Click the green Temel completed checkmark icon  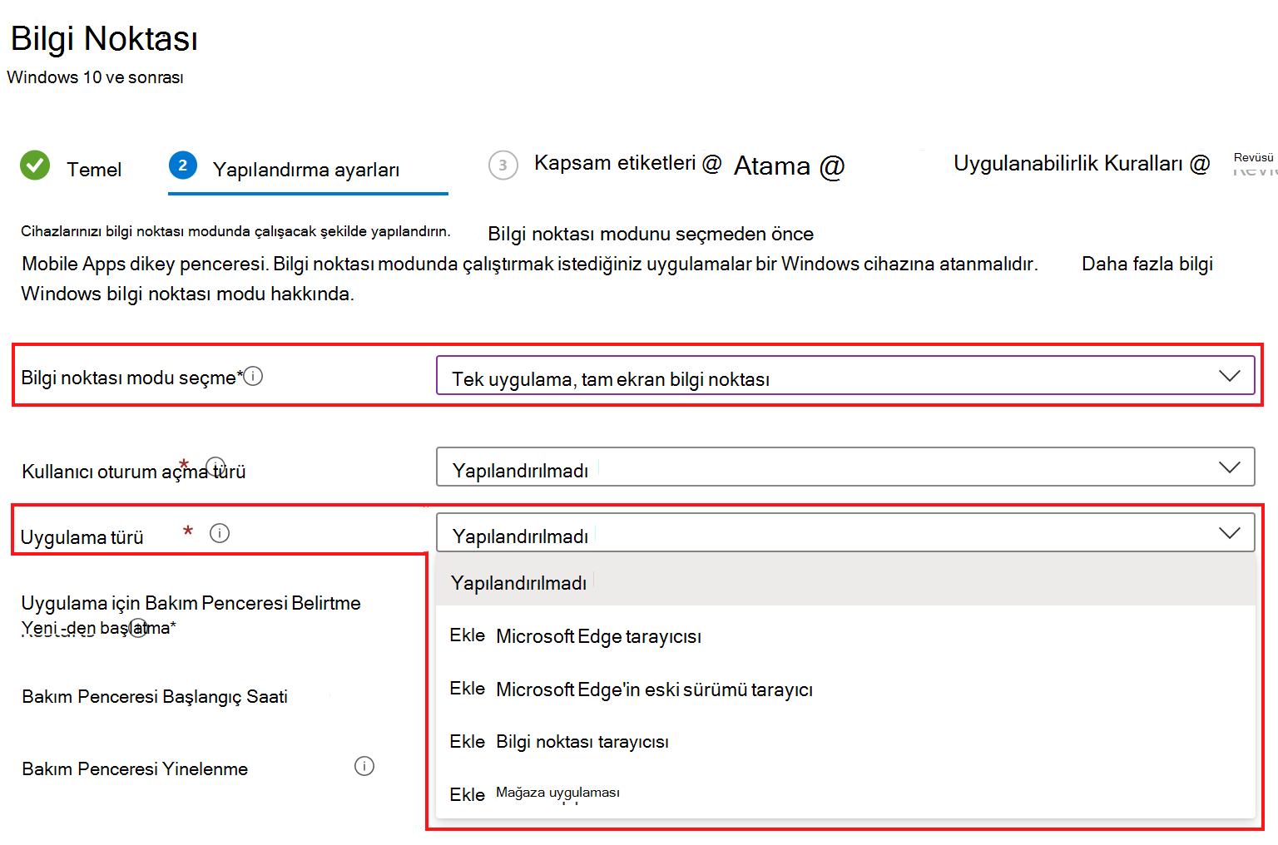35,165
